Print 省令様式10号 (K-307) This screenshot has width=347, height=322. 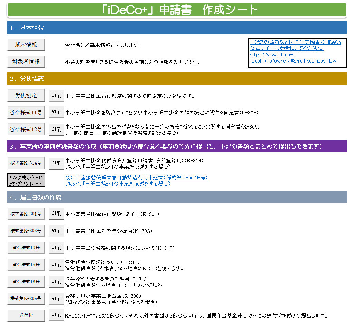56,248
